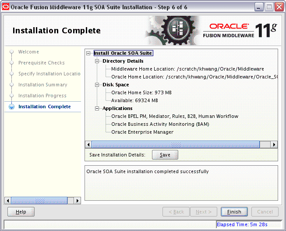Select Middleware Home Location row
The image size is (286, 231).
(187, 69)
